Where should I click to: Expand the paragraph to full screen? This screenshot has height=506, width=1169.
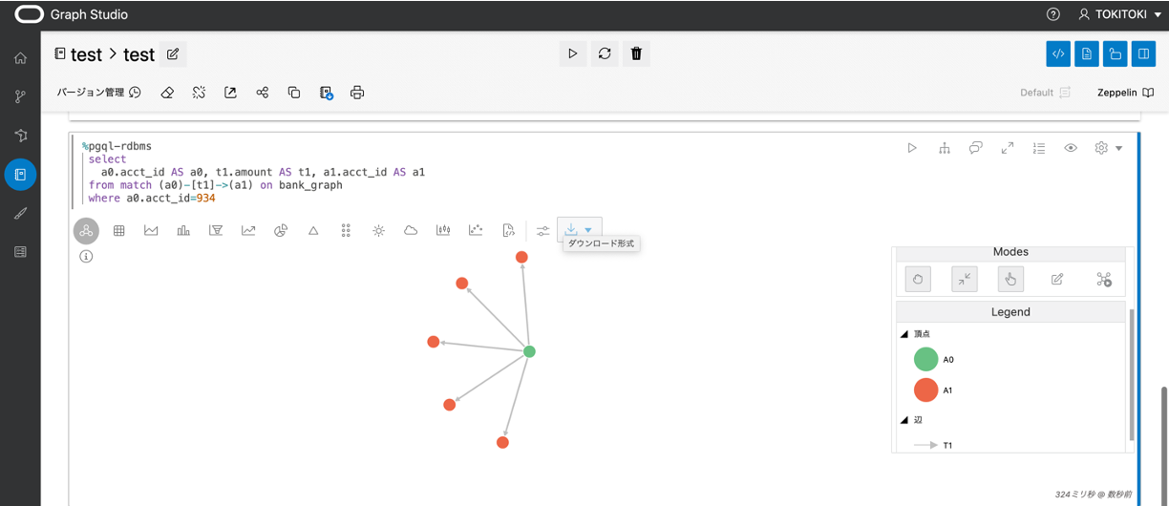[1008, 148]
